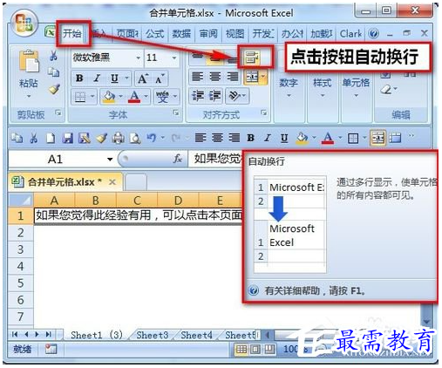Click the ribbon Fill Color bucket
Image resolution: width=442 pixels, height=368 pixels.
click(109, 97)
